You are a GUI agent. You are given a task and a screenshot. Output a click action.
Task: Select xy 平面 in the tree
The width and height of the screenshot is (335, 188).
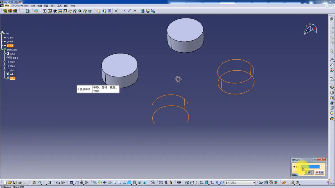click(x=10, y=38)
